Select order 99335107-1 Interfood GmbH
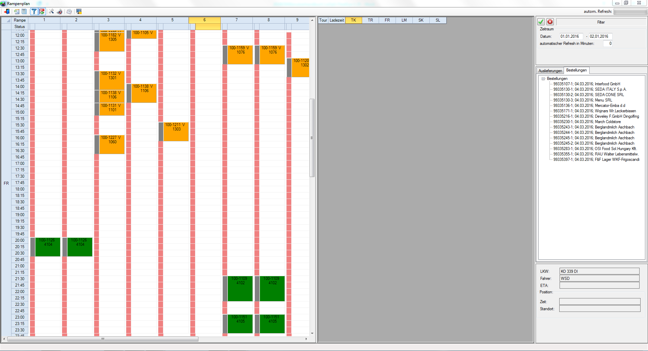This screenshot has width=648, height=351. [587, 84]
